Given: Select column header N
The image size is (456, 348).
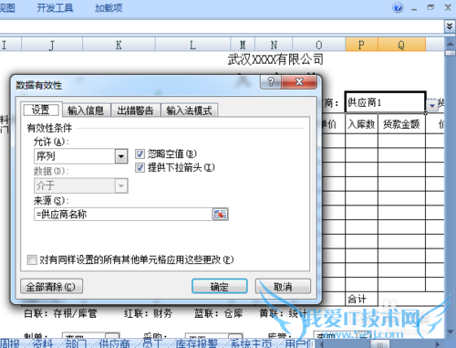Looking at the screenshot, I should 274,45.
